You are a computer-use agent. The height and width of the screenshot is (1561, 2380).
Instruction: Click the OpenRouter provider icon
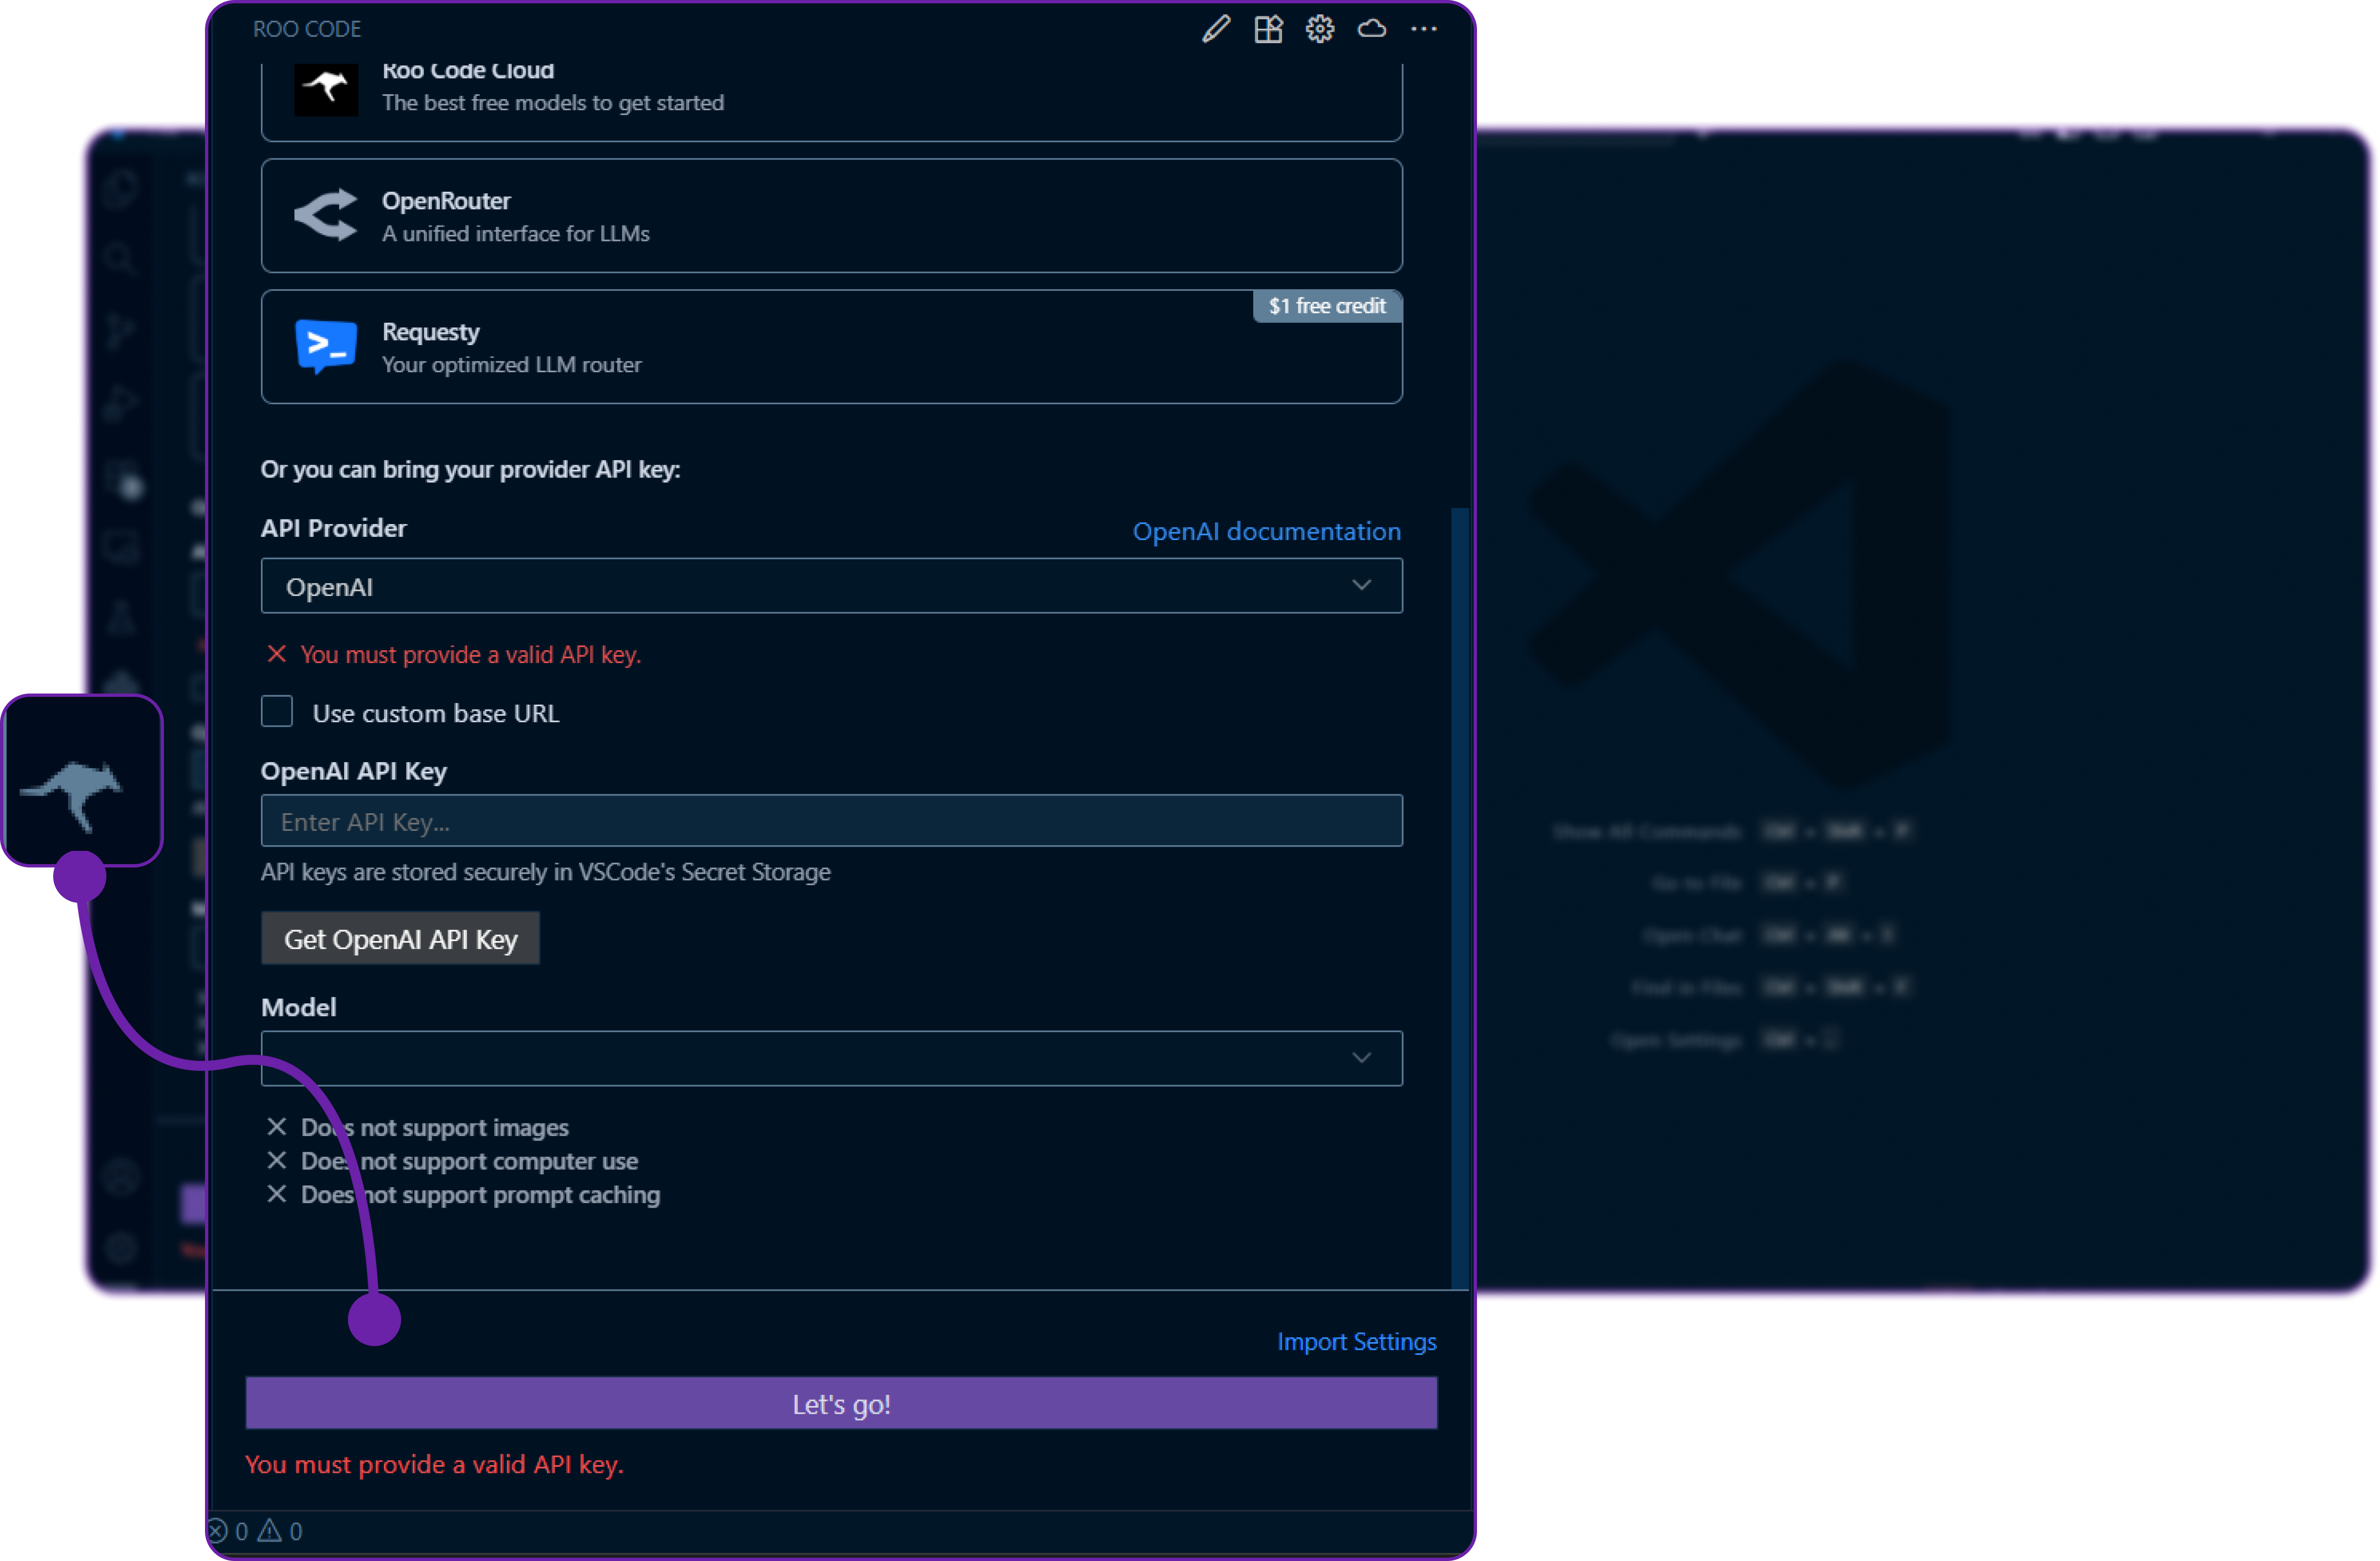[325, 215]
